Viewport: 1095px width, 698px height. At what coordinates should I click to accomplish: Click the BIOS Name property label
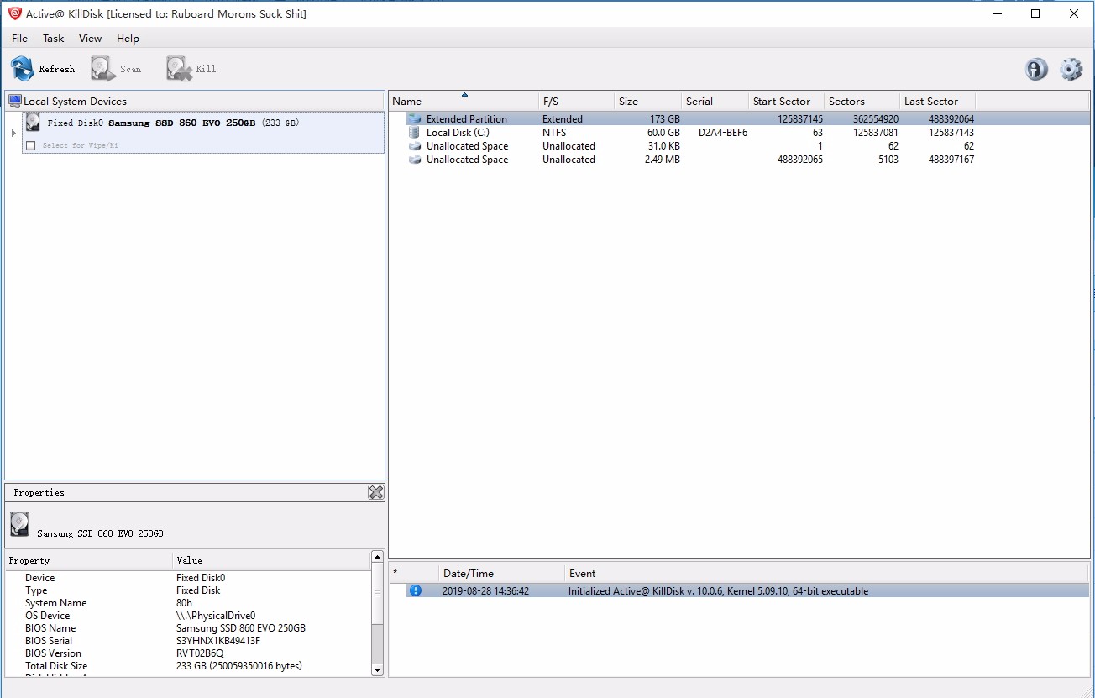pyautogui.click(x=50, y=628)
